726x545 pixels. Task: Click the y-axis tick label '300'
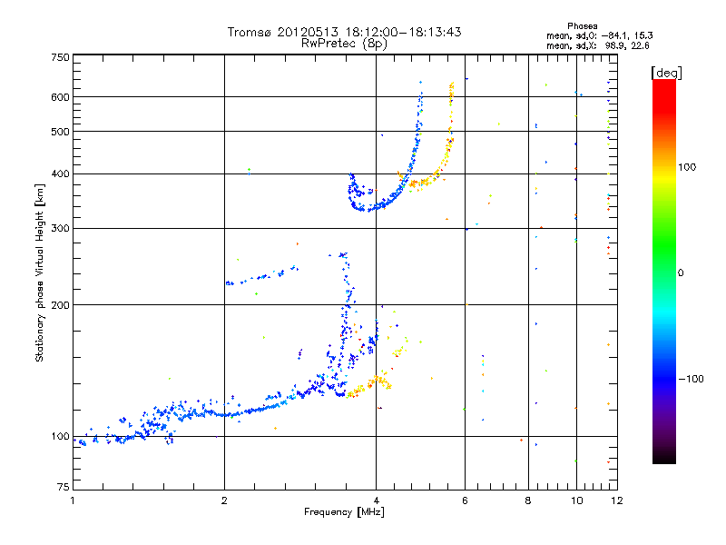[60, 229]
